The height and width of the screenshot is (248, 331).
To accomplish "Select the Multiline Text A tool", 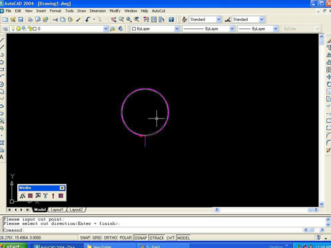I will coord(2,157).
